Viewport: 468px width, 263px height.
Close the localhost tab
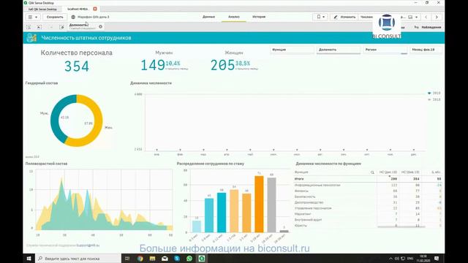click(x=95, y=9)
